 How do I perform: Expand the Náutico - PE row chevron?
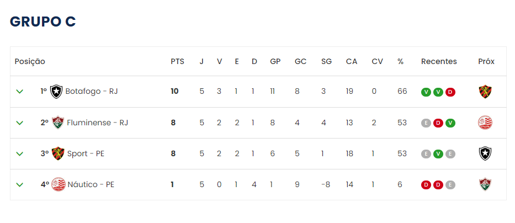click(x=20, y=184)
